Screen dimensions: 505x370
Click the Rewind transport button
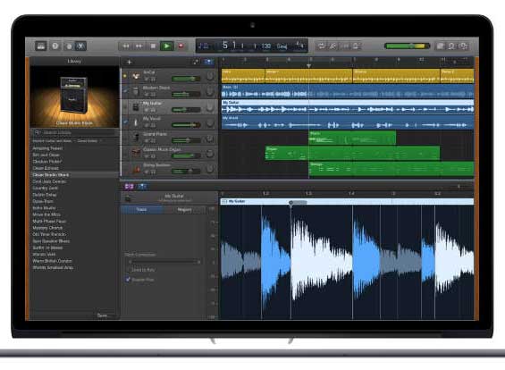coord(126,46)
